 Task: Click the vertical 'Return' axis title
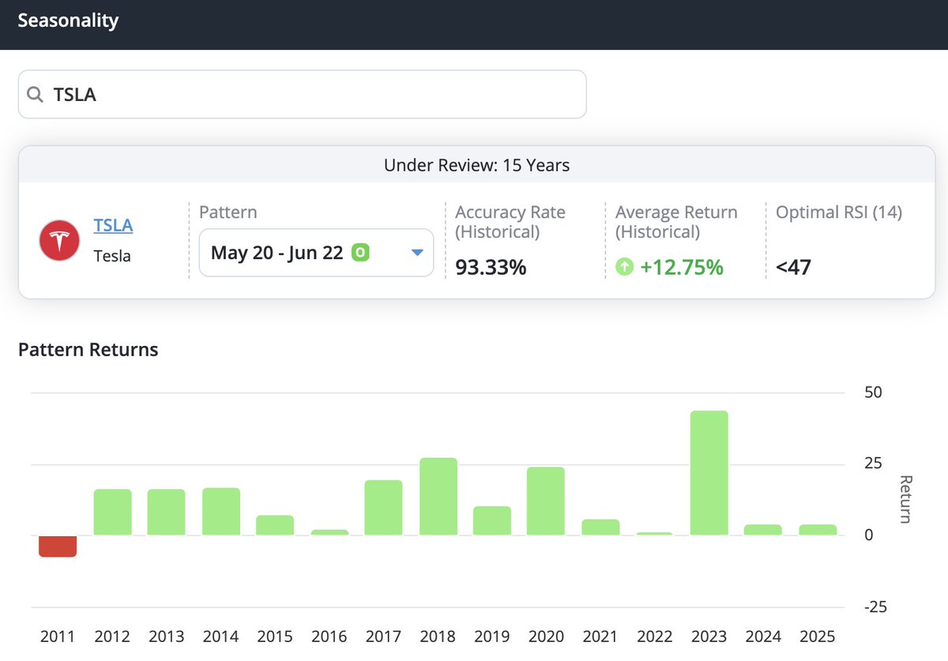tap(906, 499)
